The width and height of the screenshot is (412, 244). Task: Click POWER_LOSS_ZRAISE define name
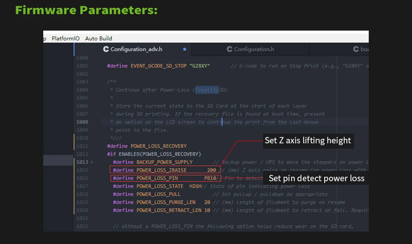click(162, 170)
